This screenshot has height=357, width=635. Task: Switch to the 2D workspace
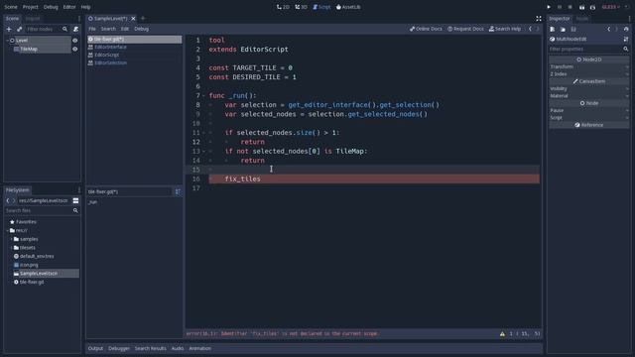283,7
